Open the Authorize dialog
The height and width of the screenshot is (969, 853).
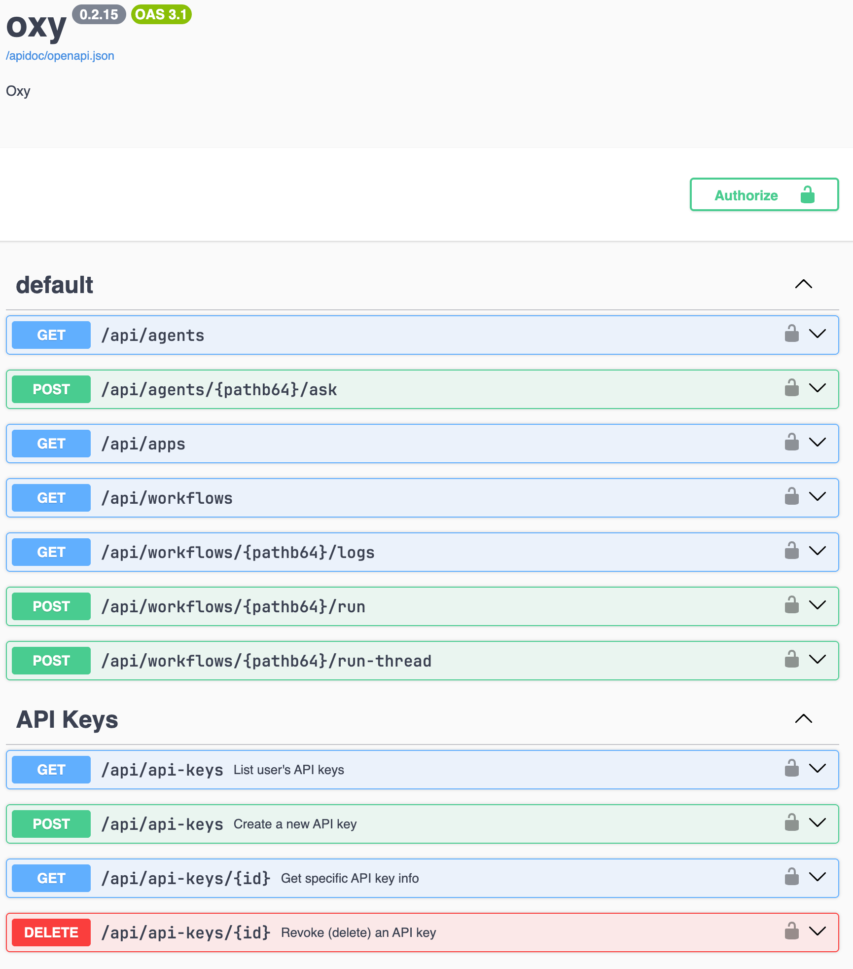(x=764, y=194)
